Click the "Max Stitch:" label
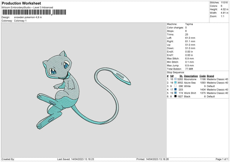The image size is (230, 162). click(x=173, y=58)
